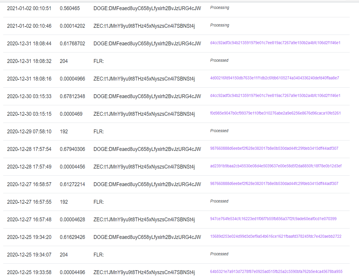Select DOGE address in 0.61629426 row
Screen dimensions: 359x278
pyautogui.click(x=147, y=237)
